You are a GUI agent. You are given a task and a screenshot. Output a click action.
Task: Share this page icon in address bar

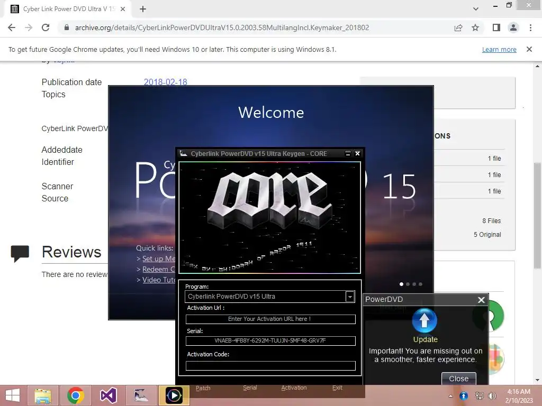pyautogui.click(x=458, y=27)
